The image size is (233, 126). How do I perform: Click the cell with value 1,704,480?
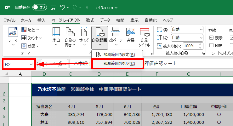pyautogui.click(x=157, y=115)
